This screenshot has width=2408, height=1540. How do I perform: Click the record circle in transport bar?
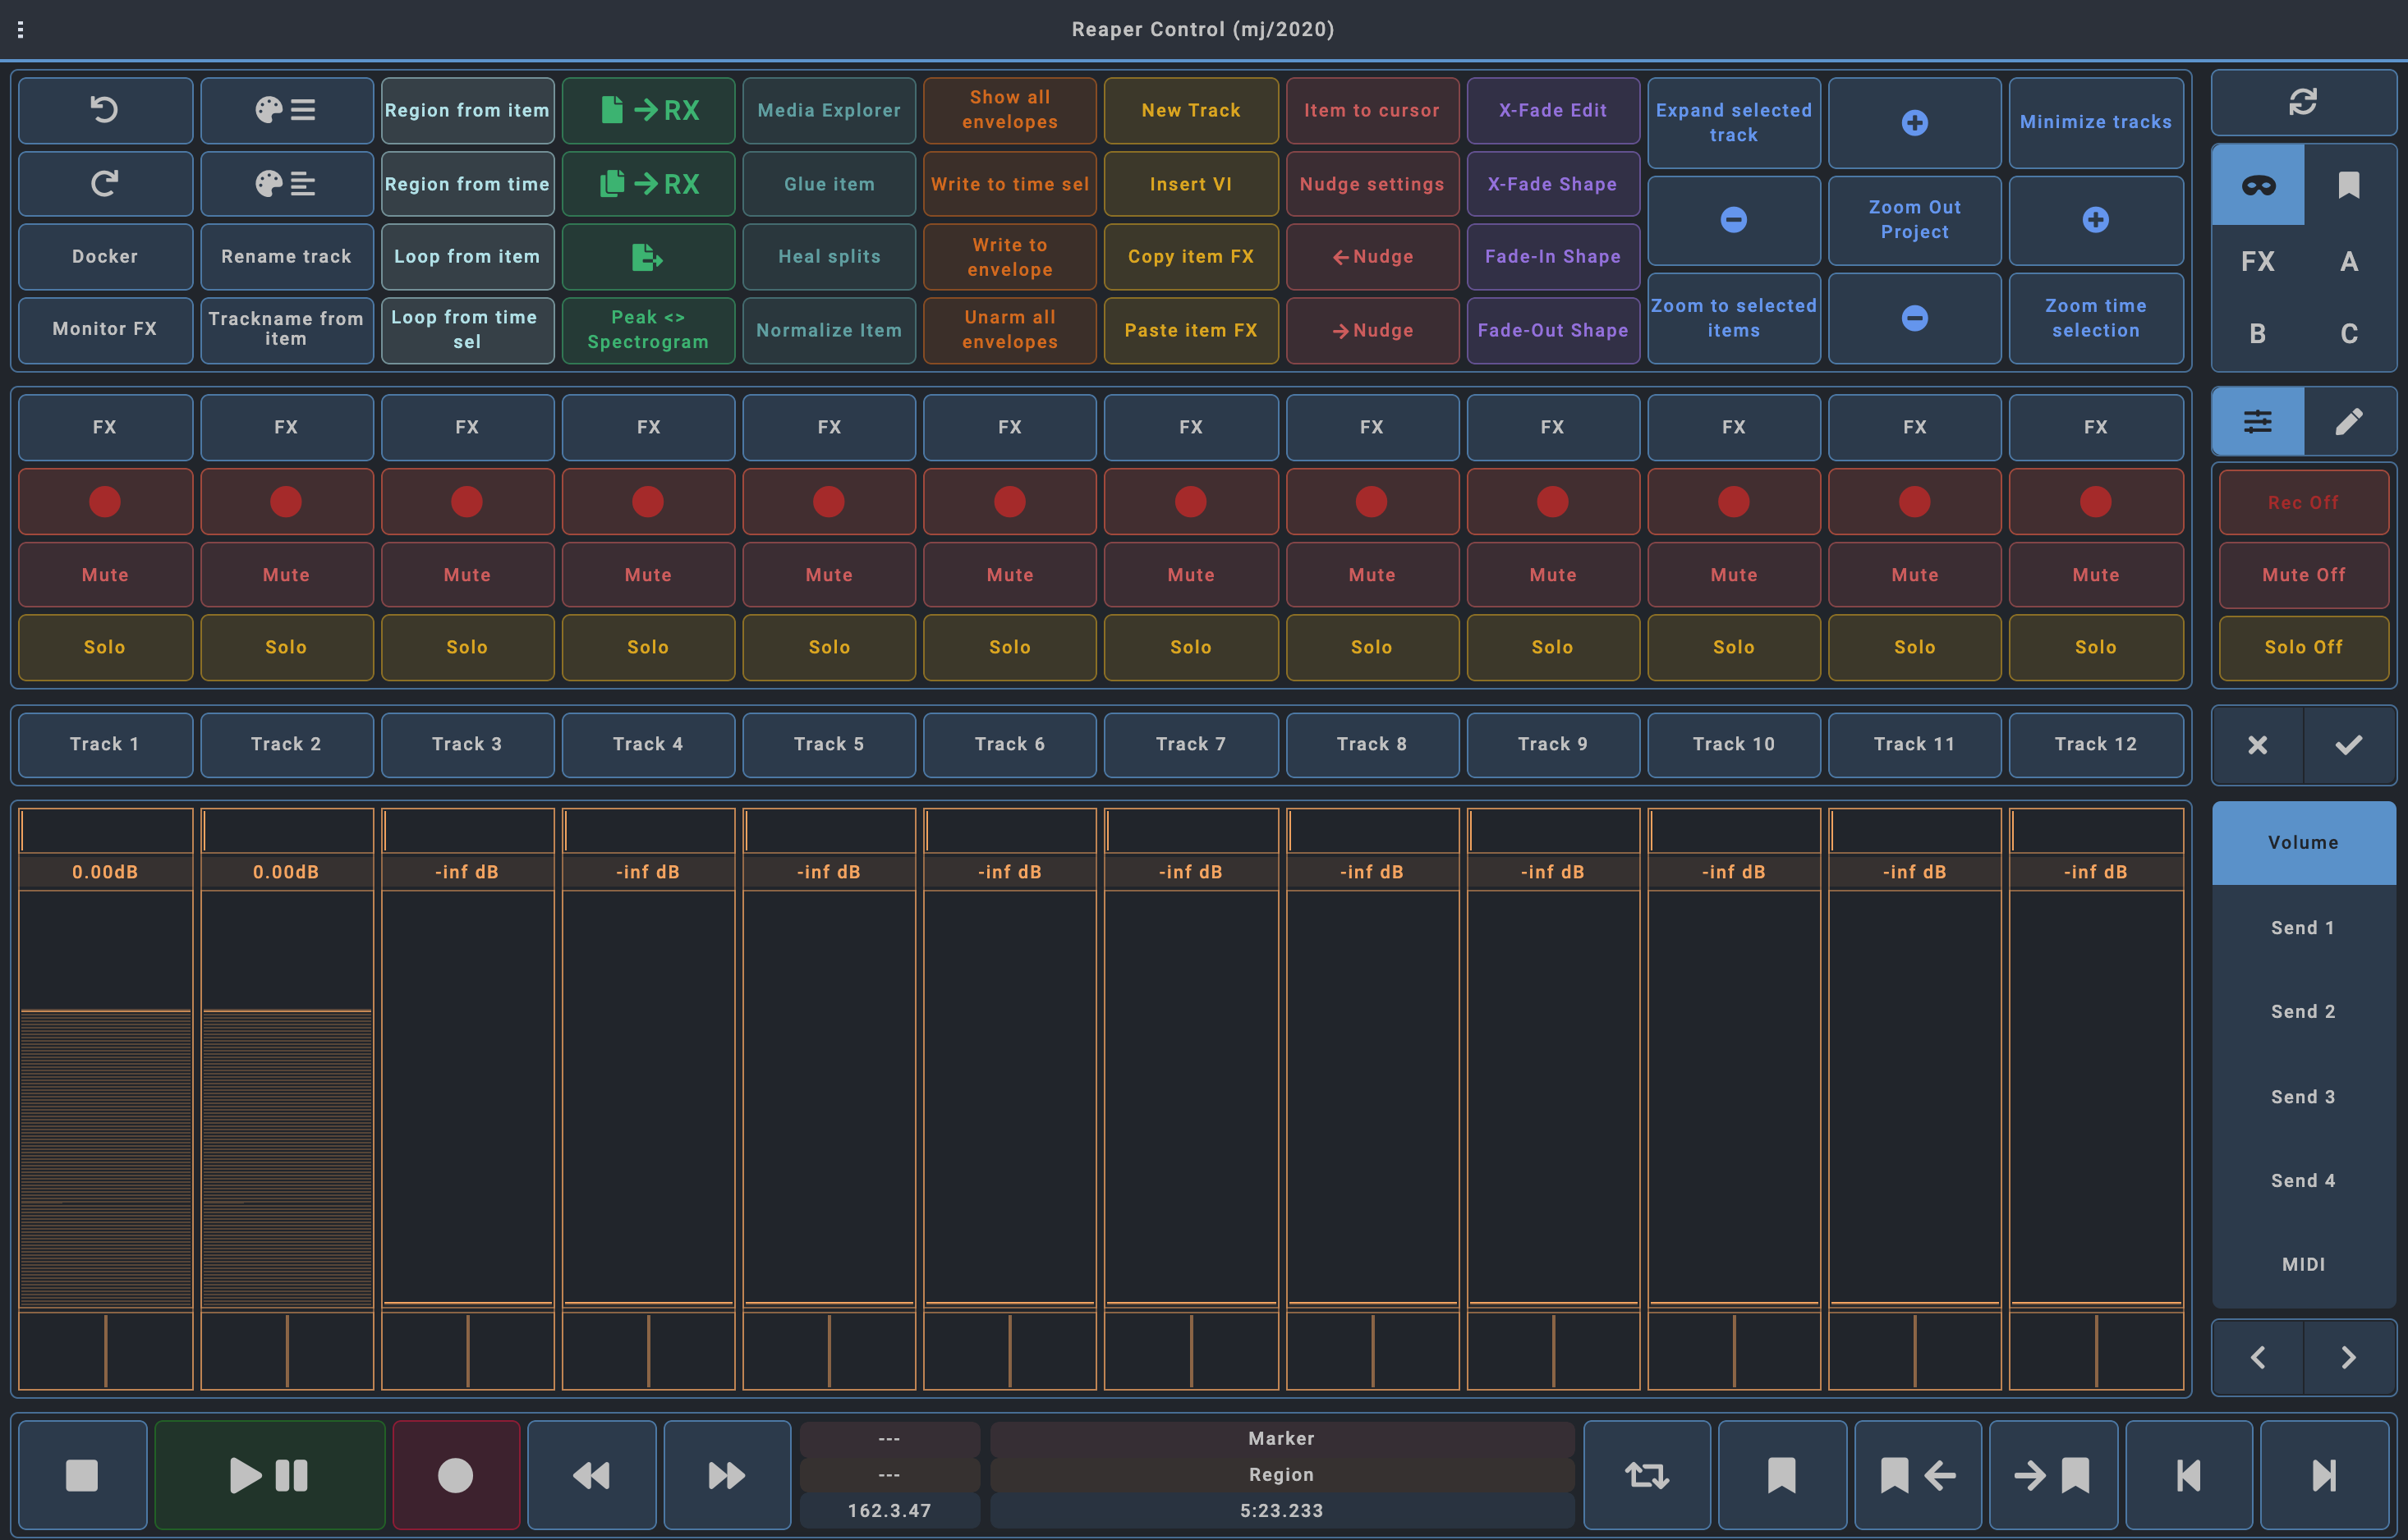coord(455,1475)
